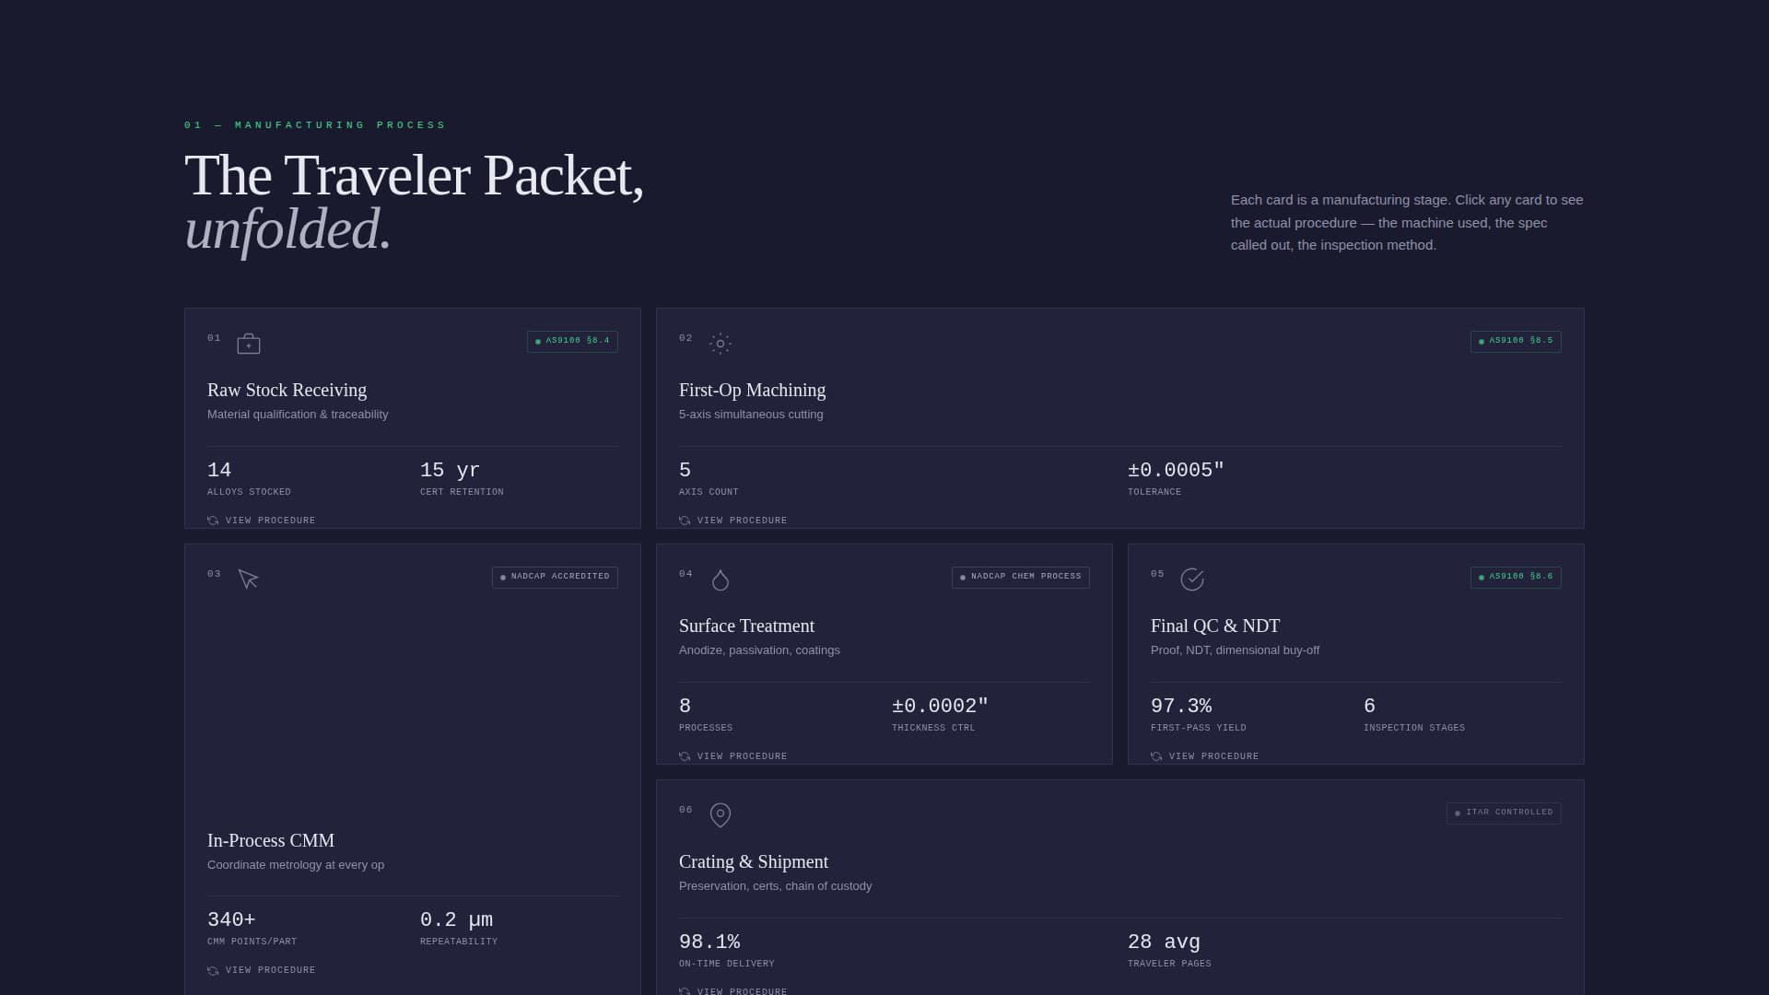Image resolution: width=1769 pixels, height=995 pixels.
Task: Expand the In-Process CMM card title
Action: [x=271, y=840]
